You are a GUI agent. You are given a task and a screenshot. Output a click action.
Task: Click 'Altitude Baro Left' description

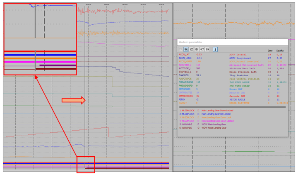coord(242,68)
